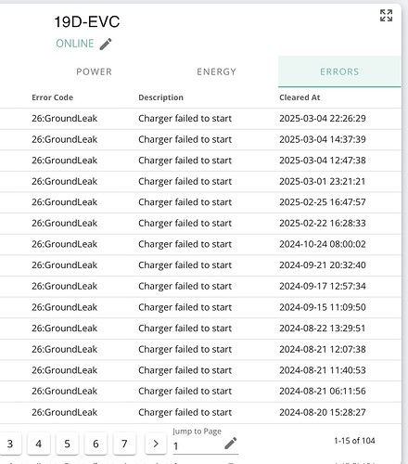Sort by the Cleared At column header
The height and width of the screenshot is (464, 408).
(300, 97)
